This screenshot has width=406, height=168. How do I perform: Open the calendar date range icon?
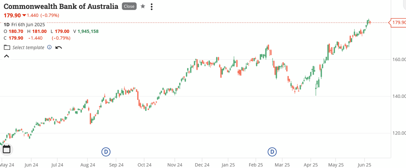pyautogui.click(x=7, y=150)
